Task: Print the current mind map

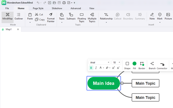Action: point(64,3)
